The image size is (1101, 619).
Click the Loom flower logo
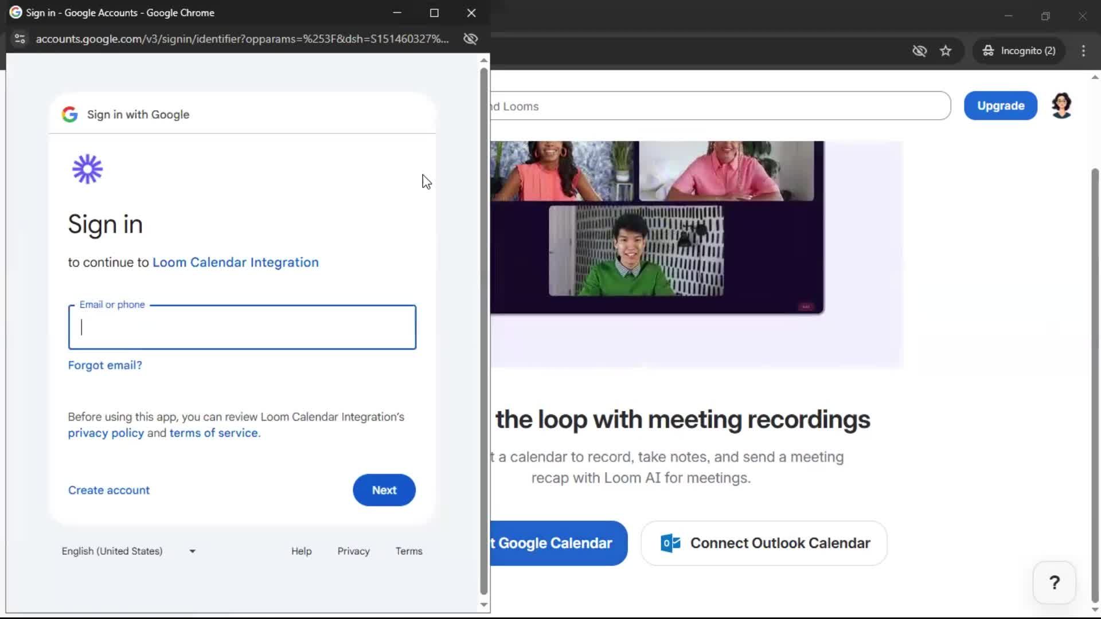[87, 169]
